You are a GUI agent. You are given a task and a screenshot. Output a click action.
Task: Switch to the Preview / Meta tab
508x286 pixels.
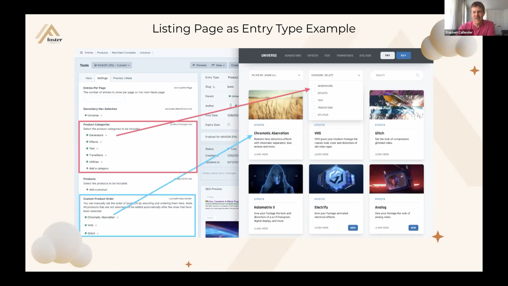point(122,78)
